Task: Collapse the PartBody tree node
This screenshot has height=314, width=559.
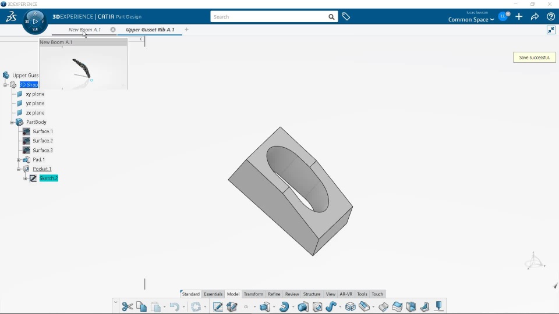Action: coord(12,122)
